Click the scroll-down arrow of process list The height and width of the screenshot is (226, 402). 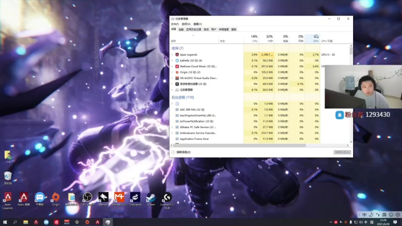click(x=351, y=142)
